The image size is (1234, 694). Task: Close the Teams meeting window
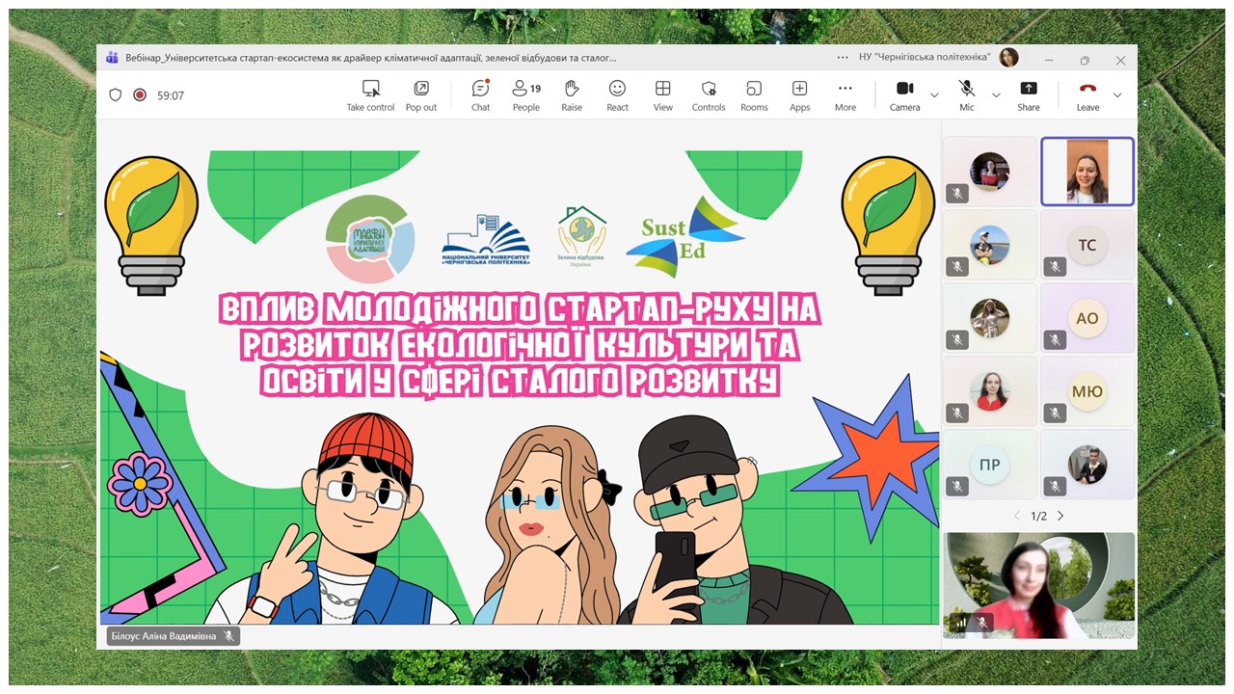click(x=1120, y=60)
